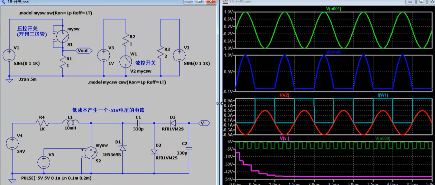435x185 pixels.
Task: Click the 低成本产生一个-51V电压的电路 title text
Action: click(108, 110)
